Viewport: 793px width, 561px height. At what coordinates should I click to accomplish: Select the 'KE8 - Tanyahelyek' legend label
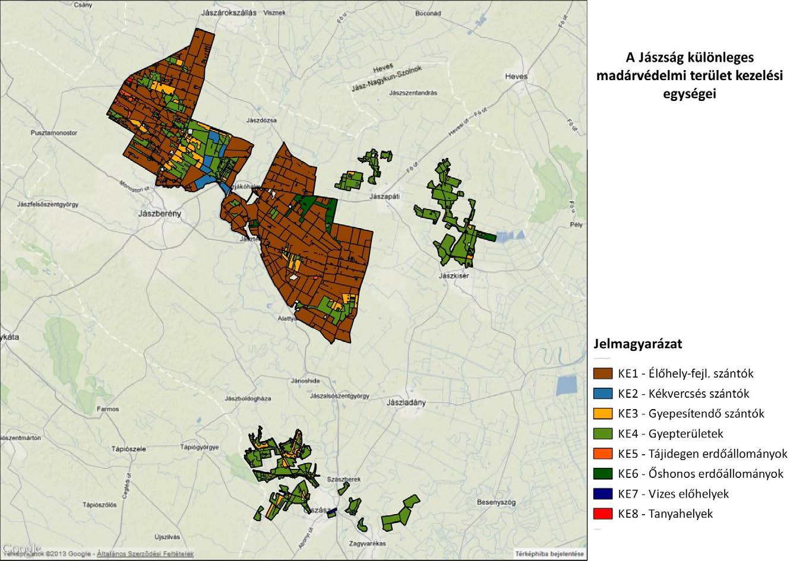click(665, 514)
